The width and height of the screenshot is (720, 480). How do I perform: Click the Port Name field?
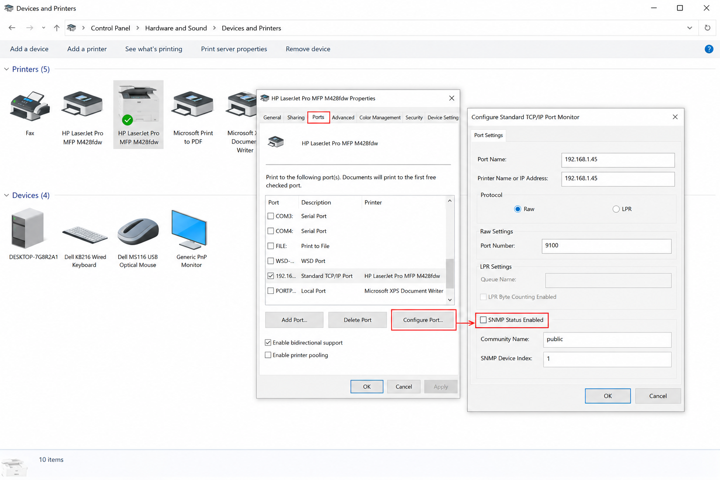tap(618, 160)
